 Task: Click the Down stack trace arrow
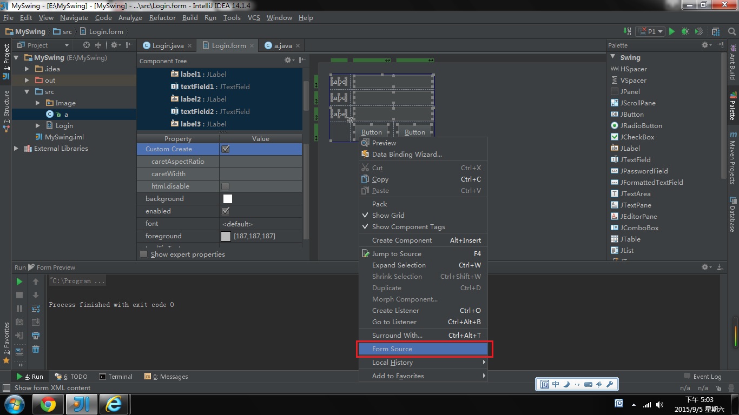pyautogui.click(x=36, y=295)
